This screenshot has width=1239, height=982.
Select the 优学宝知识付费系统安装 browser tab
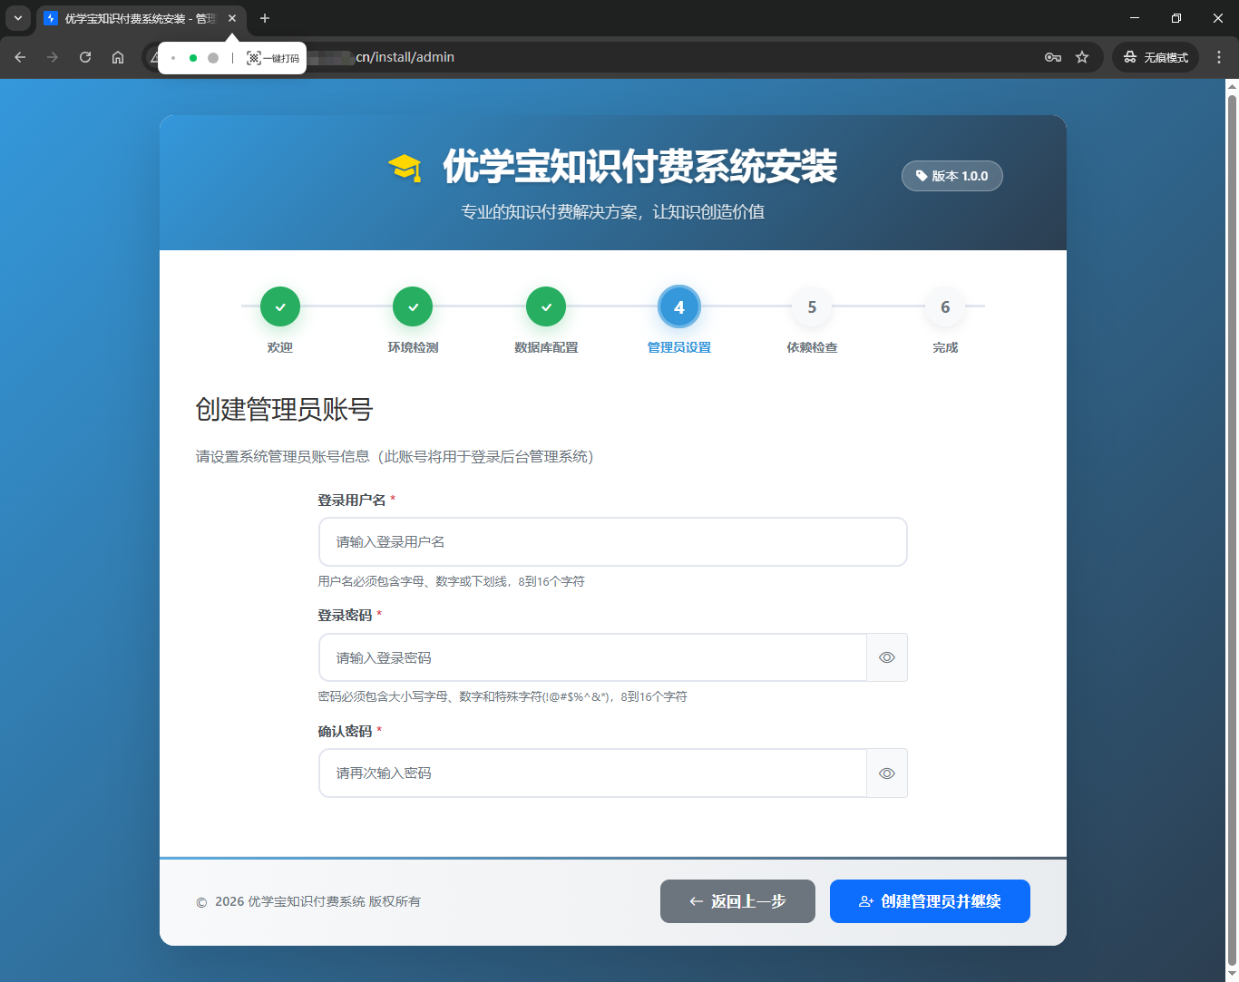click(x=136, y=18)
